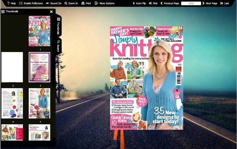Open page 5 thumbnail
This screenshot has width=237, height=149.
(x=39, y=103)
